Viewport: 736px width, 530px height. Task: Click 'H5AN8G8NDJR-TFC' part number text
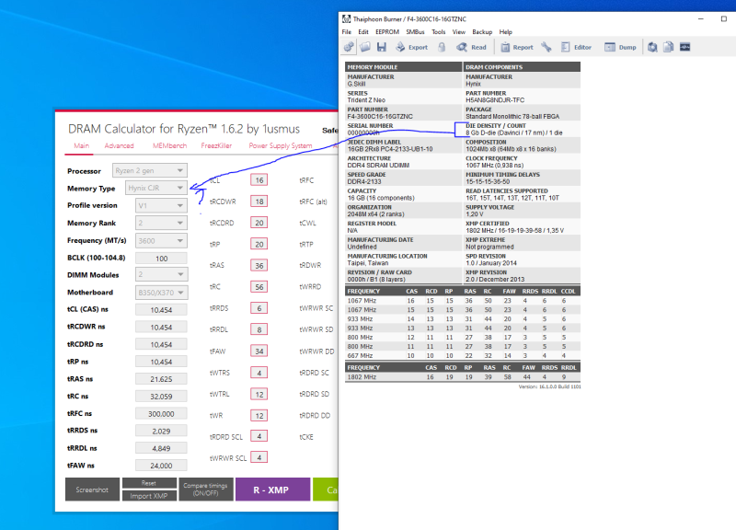click(x=495, y=100)
